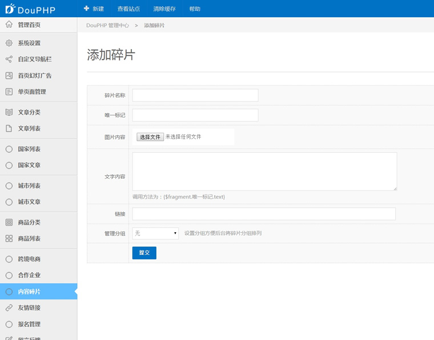
Task: Open 文章列表 sidebar entry
Action: 38,128
